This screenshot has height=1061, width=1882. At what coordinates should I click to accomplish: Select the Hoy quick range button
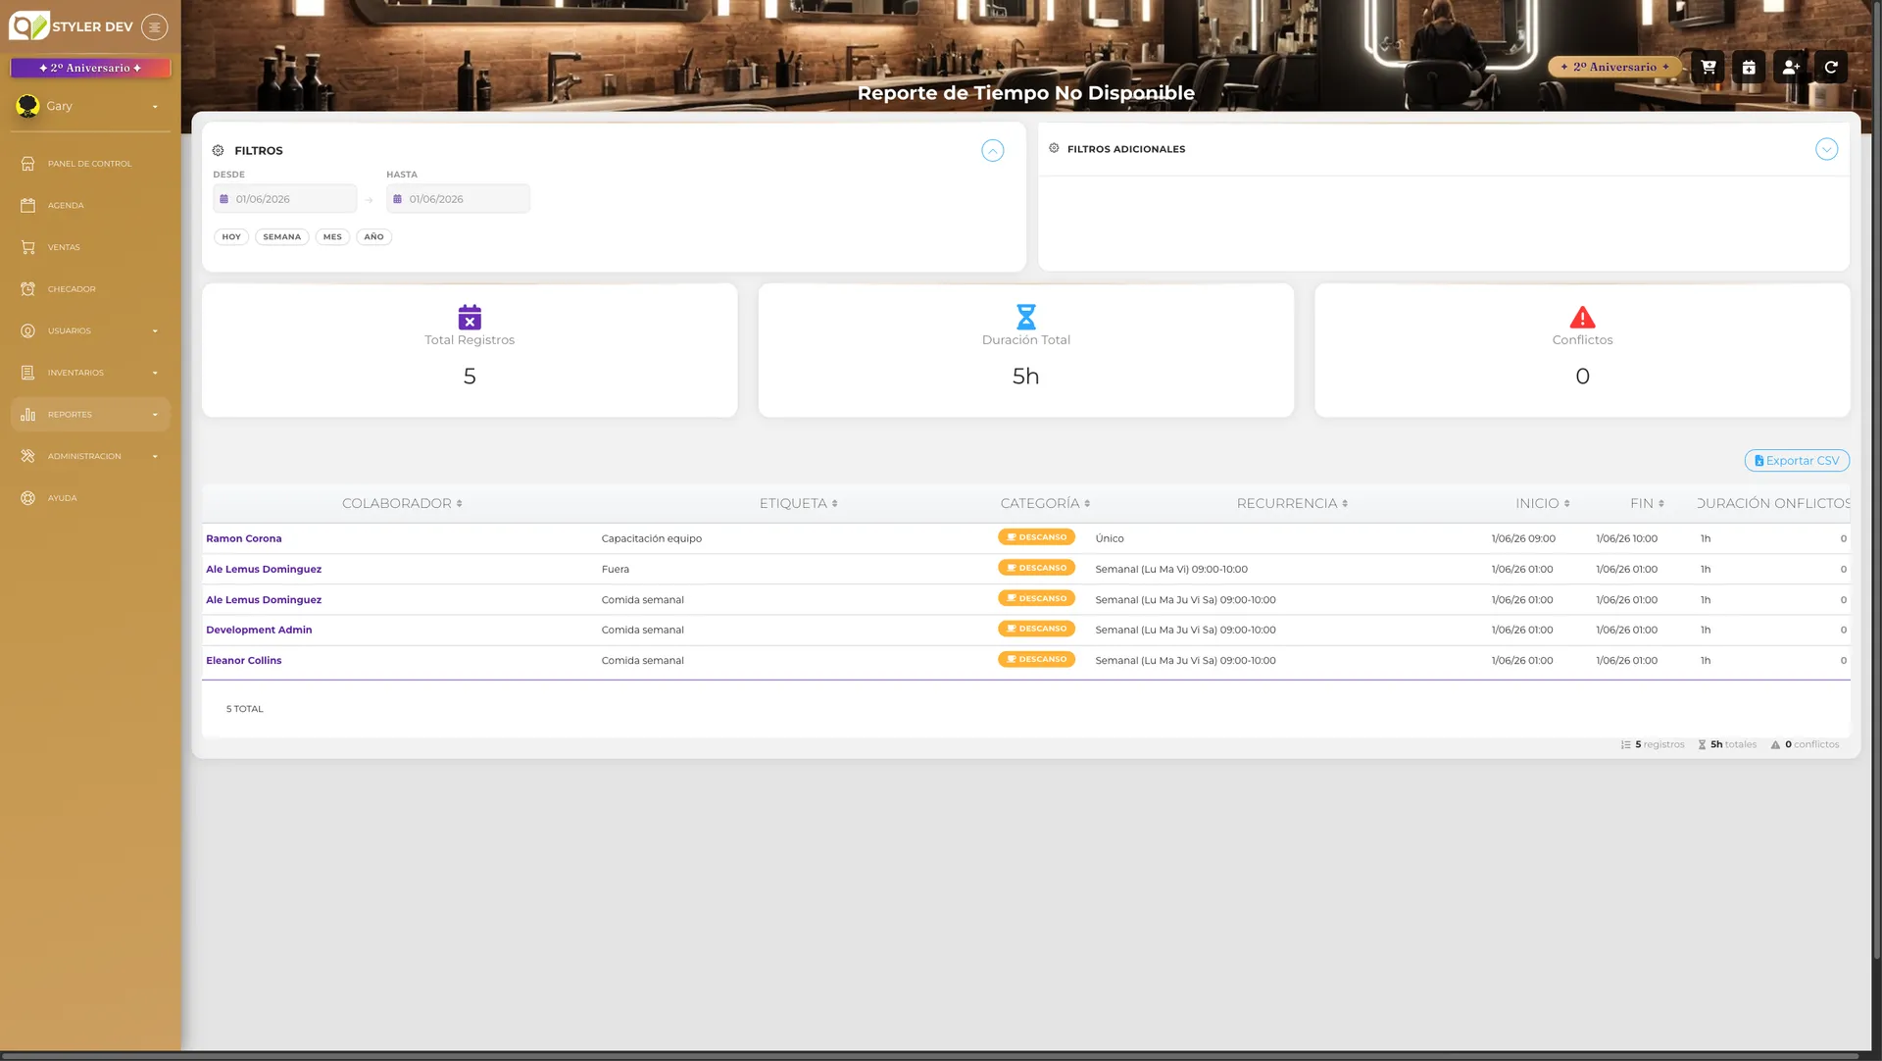coord(231,237)
